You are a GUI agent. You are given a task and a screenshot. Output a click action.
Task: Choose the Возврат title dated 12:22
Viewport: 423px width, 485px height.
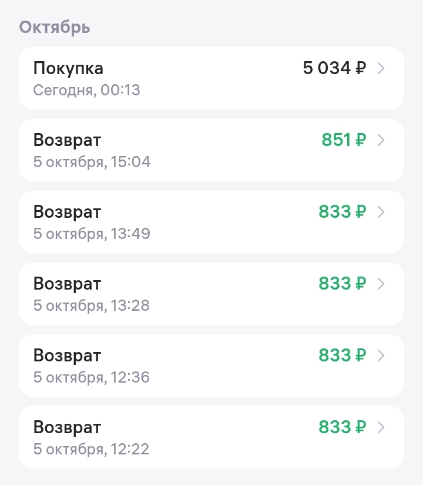67,427
